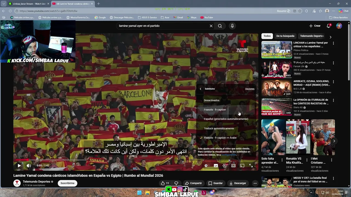Toggle the autoplay switch in player controls
This screenshot has width=351, height=197.
(206, 166)
